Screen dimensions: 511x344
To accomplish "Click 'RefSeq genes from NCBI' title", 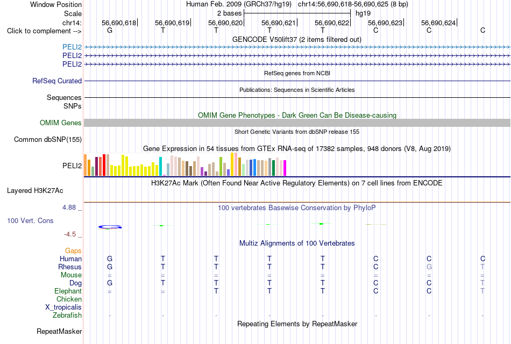I will (297, 73).
